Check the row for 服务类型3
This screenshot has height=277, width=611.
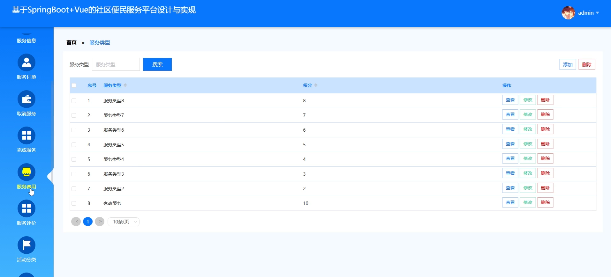tap(74, 174)
